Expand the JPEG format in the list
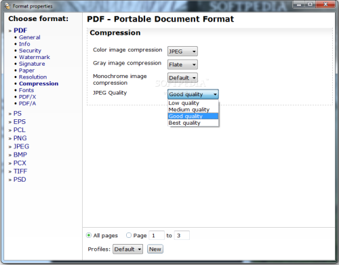The height and width of the screenshot is (265, 339). (x=21, y=146)
